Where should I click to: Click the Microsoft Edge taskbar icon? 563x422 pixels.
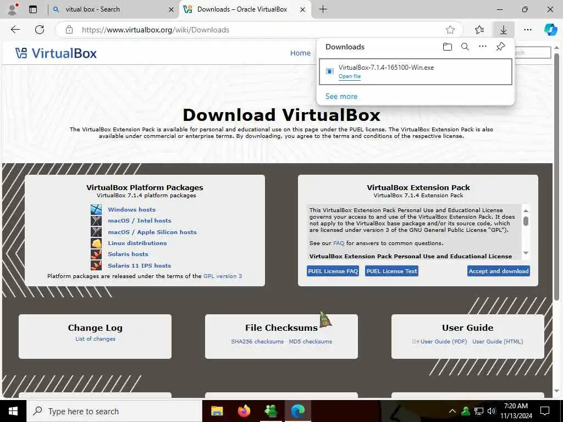[x=297, y=411]
